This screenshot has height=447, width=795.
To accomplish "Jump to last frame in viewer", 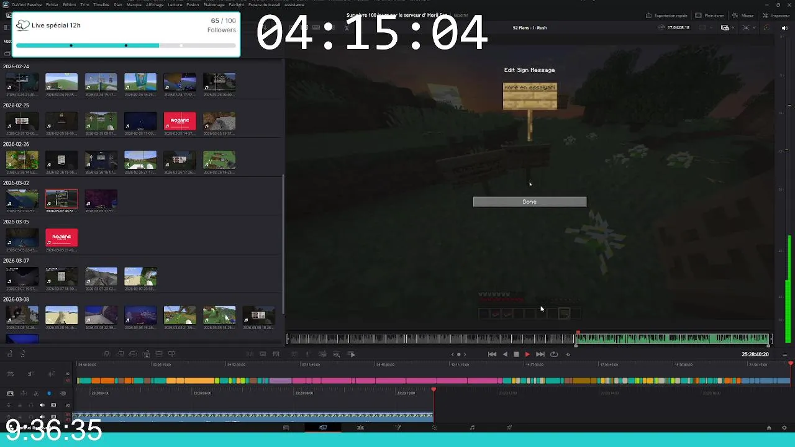I will (540, 354).
